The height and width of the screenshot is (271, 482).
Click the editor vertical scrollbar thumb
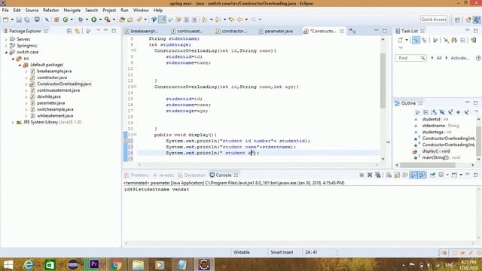click(383, 81)
